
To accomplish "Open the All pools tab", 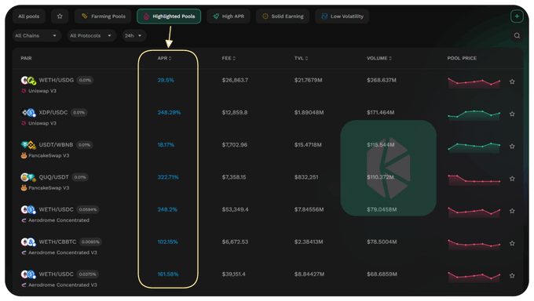I will [x=29, y=16].
